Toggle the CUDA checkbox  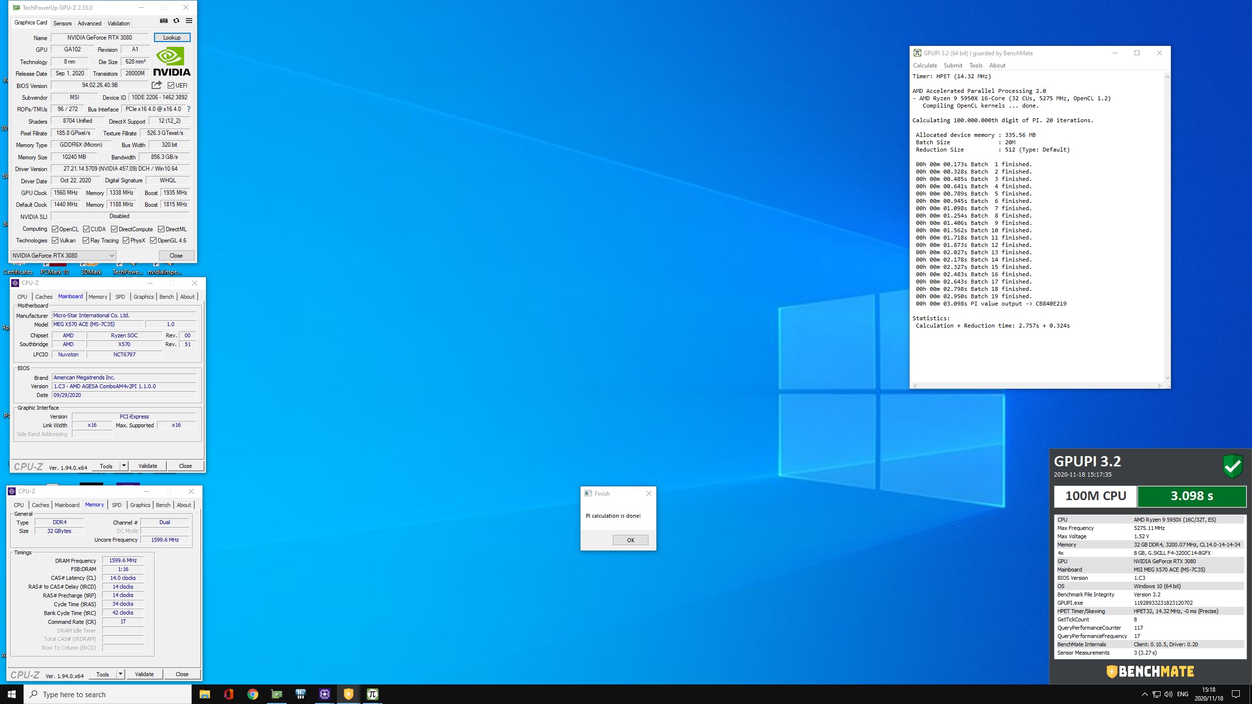click(86, 229)
